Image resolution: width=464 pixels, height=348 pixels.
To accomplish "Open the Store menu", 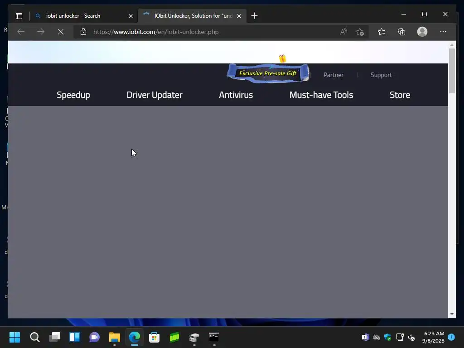I will pos(400,95).
